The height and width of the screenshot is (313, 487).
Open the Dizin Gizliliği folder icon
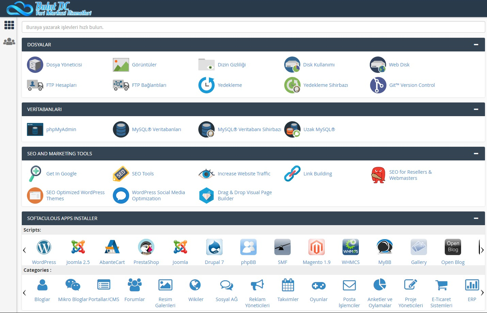pos(207,65)
